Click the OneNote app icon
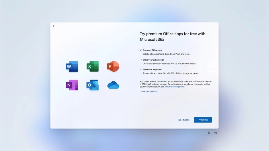Screen dimensions: 269x151 (x=72, y=85)
